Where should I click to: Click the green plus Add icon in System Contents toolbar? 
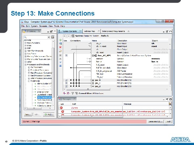click(60, 40)
